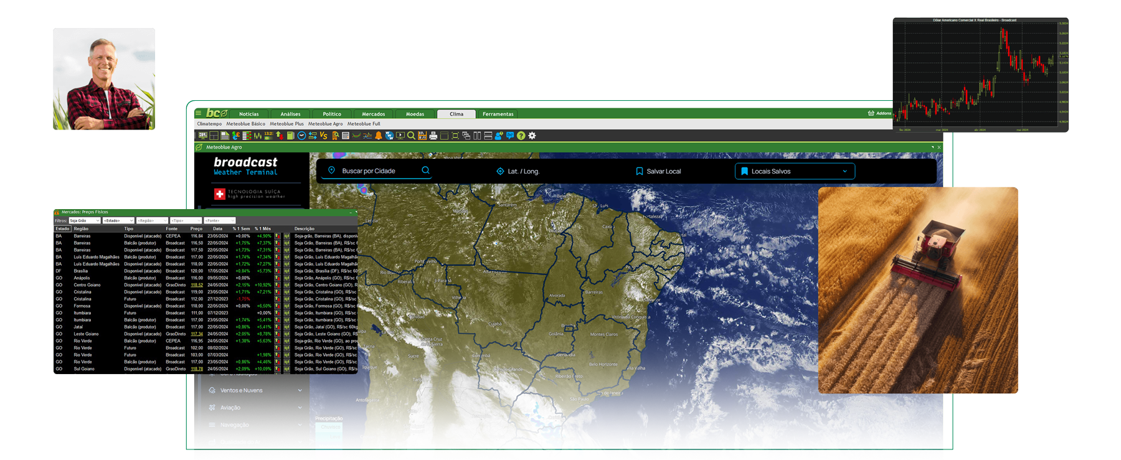The image size is (1121, 460).
Task: Open the Soja Grão filter dropdown
Action: (x=85, y=220)
